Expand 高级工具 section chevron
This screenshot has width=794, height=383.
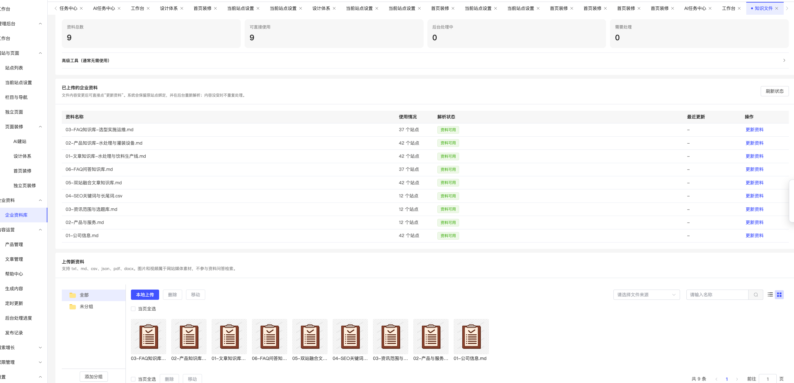[784, 60]
